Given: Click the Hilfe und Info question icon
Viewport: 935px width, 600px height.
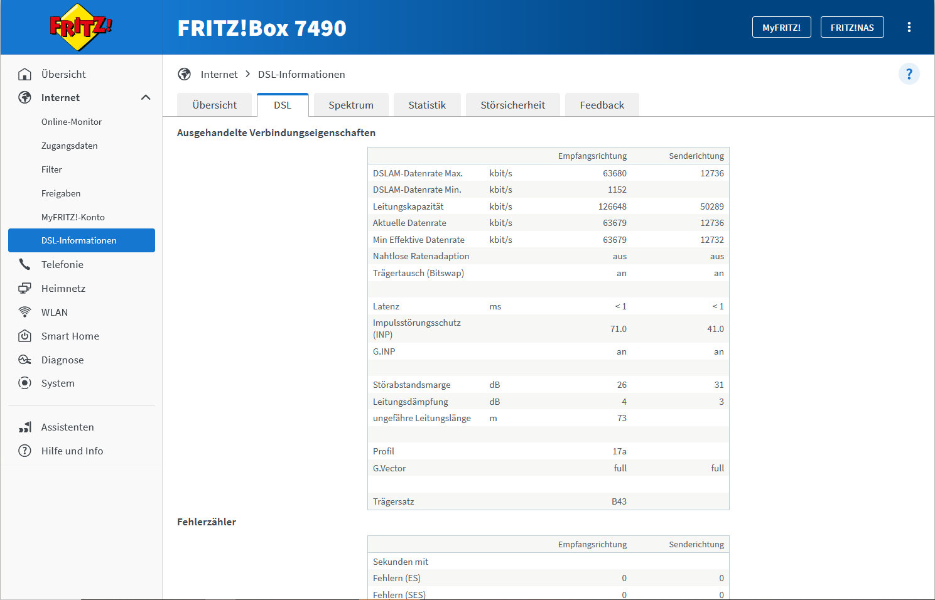Looking at the screenshot, I should coord(24,451).
